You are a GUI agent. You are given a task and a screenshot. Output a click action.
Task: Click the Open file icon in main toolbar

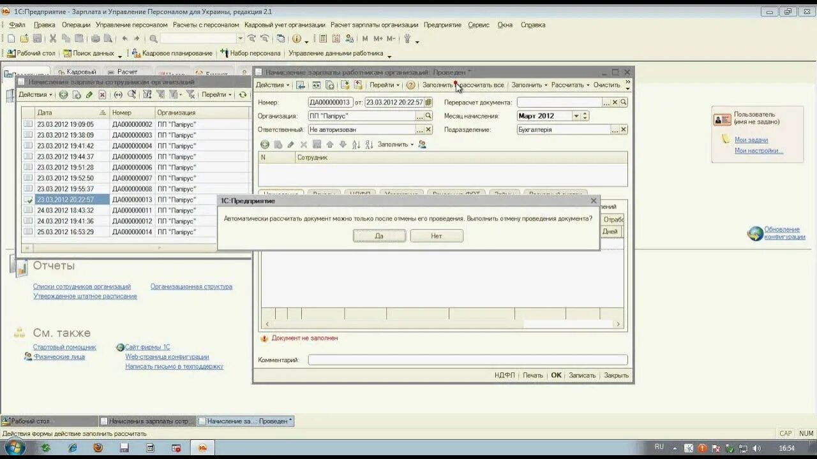[24, 39]
